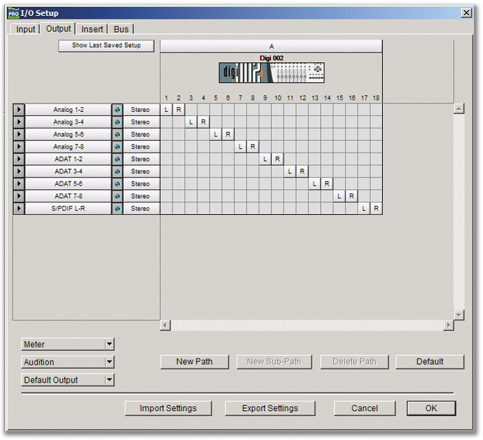Viewport: 483px width, 440px height.
Task: Click the globe icon next to ADAT 7-8
Action: coord(117,196)
